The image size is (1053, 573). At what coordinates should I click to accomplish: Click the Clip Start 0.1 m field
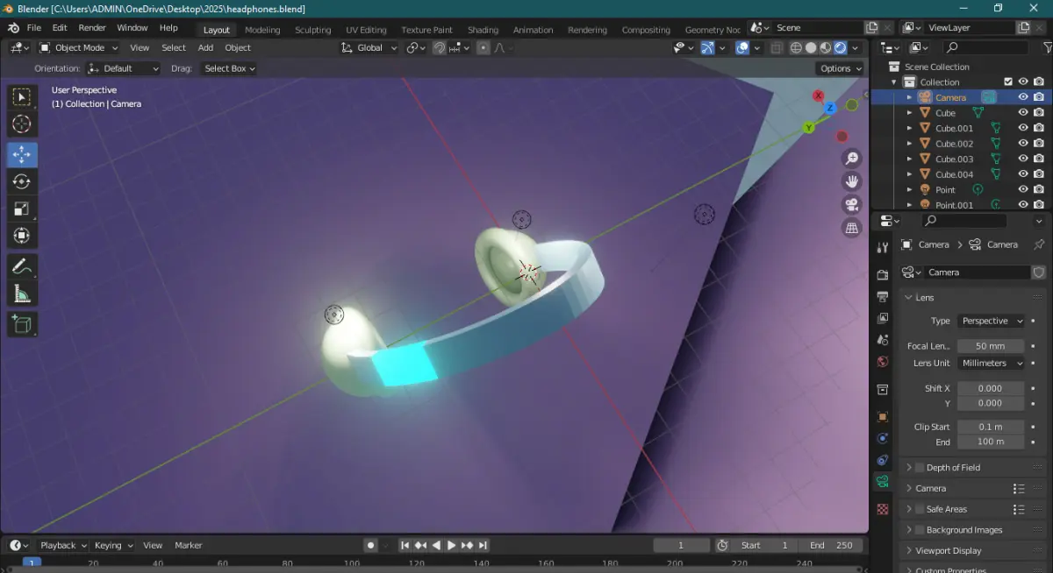(991, 427)
